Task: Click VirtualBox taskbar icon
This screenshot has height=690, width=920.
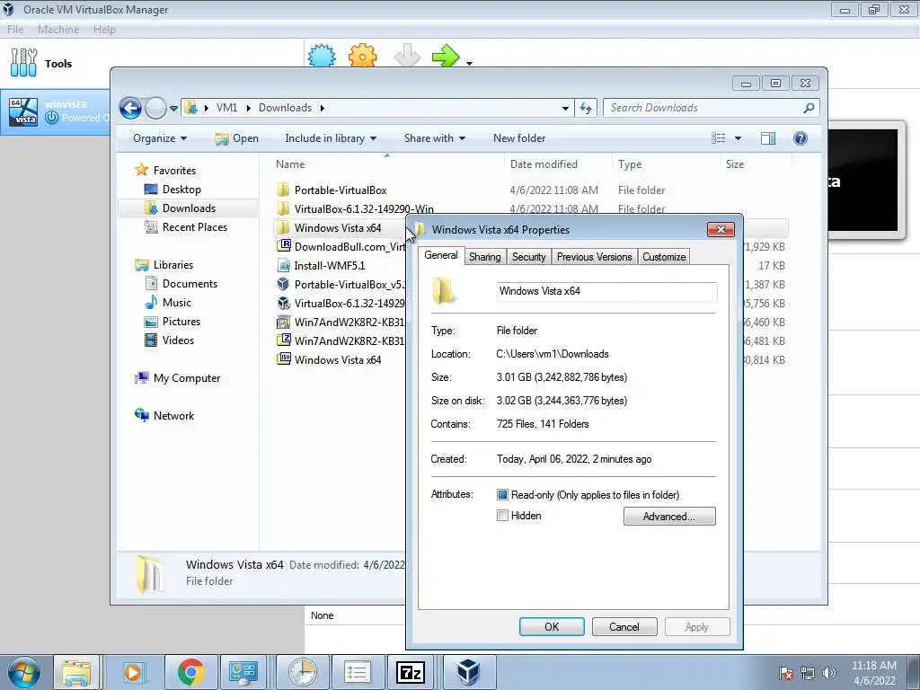Action: click(x=468, y=672)
